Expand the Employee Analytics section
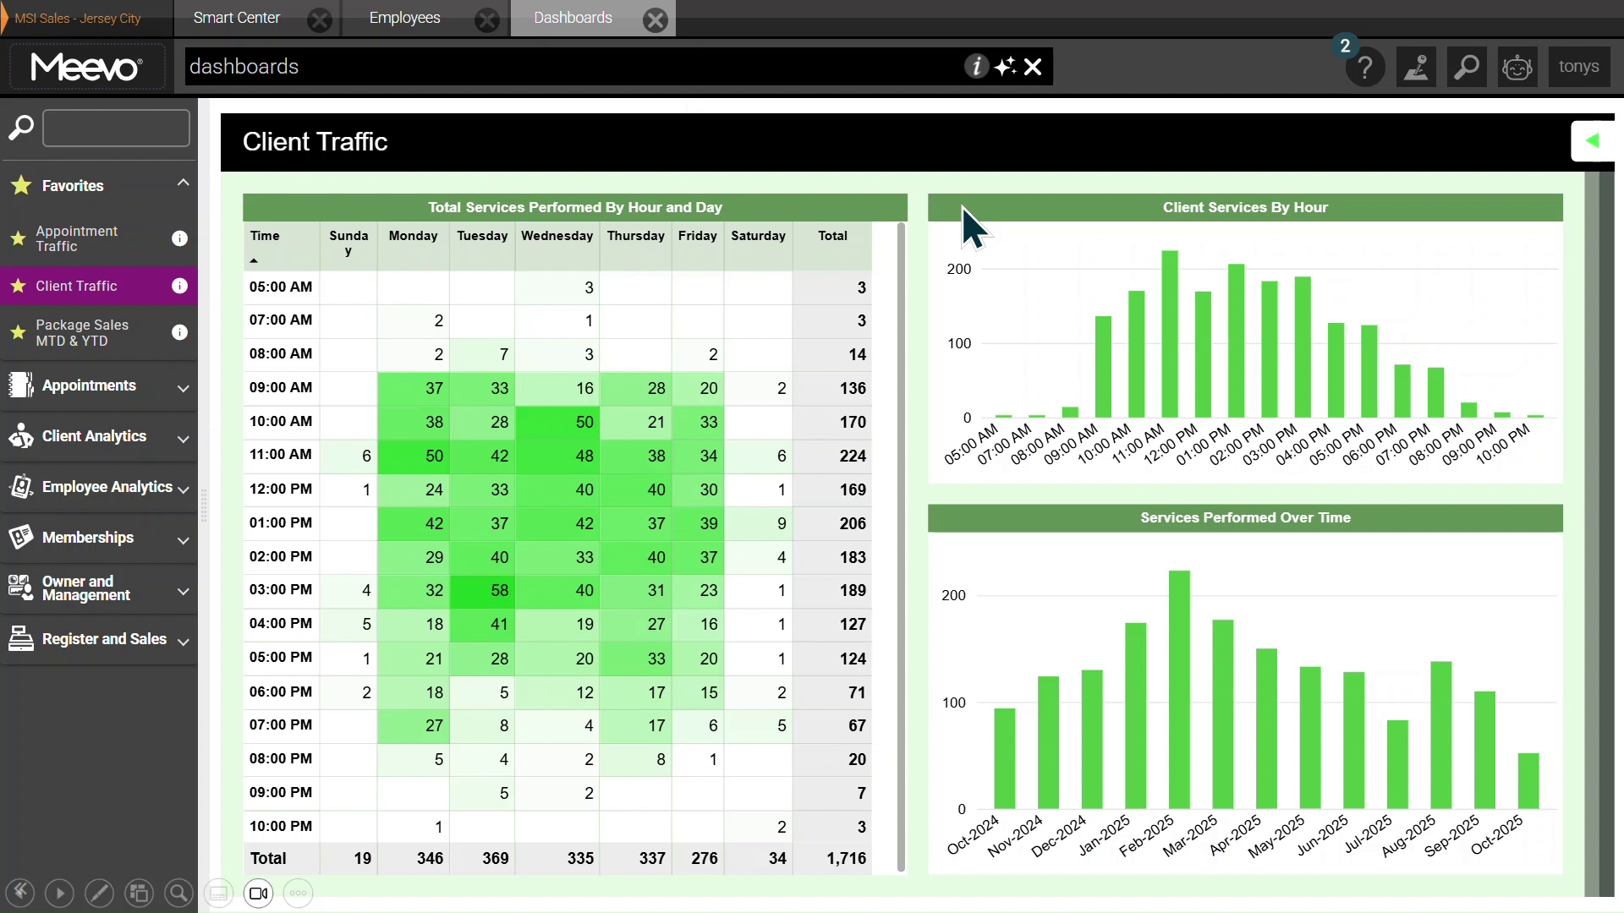The height and width of the screenshot is (913, 1624). click(183, 488)
